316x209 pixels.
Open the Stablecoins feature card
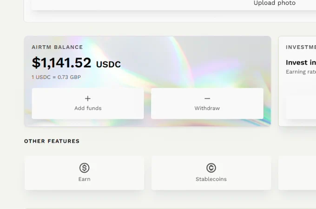pyautogui.click(x=211, y=173)
